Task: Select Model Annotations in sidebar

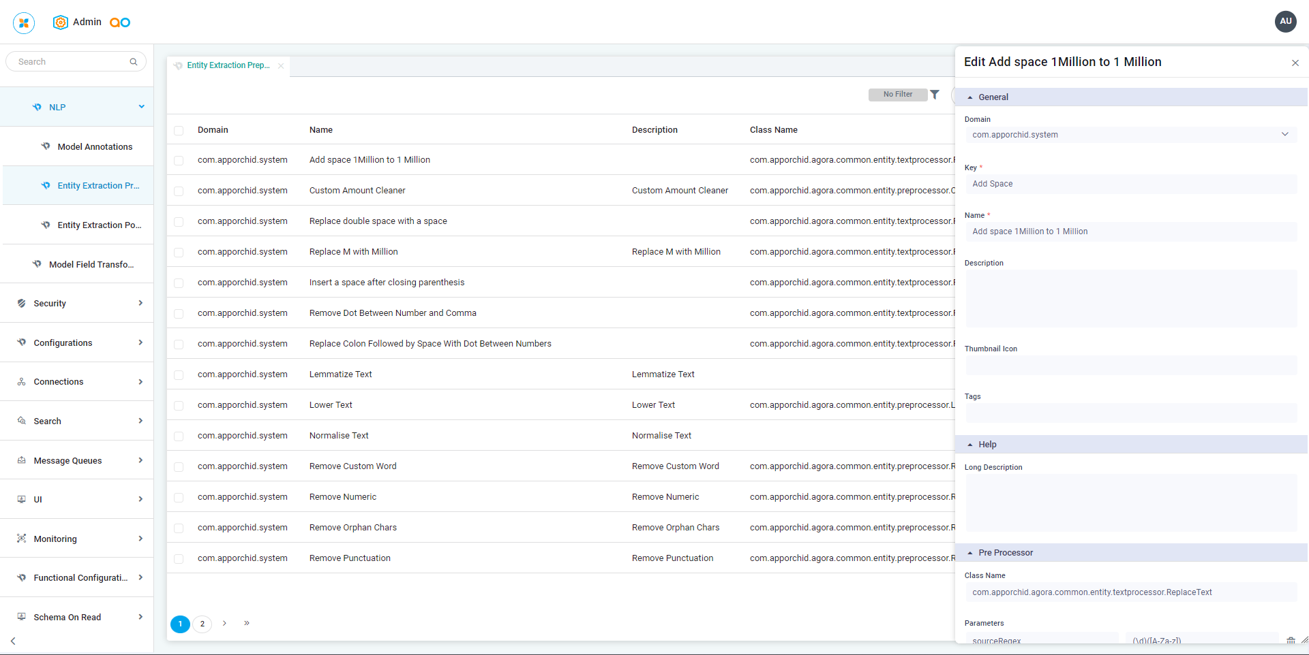Action: pyautogui.click(x=95, y=147)
